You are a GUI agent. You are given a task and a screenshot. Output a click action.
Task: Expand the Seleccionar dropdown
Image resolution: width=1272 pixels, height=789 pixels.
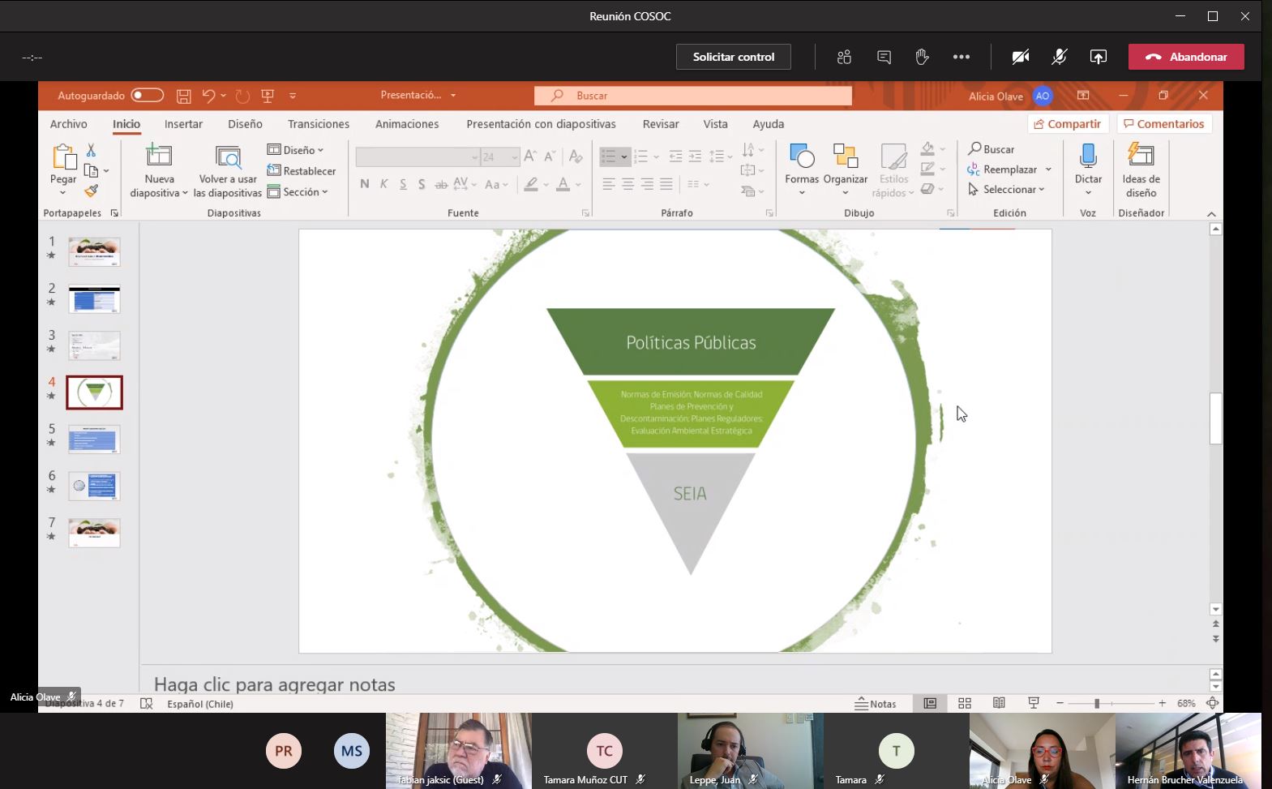[x=1007, y=190]
